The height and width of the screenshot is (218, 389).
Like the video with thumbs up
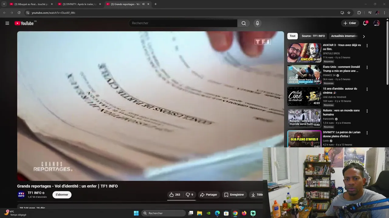(175, 195)
